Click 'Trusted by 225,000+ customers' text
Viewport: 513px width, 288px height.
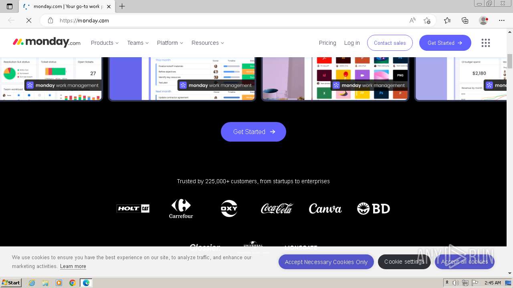pos(253,181)
